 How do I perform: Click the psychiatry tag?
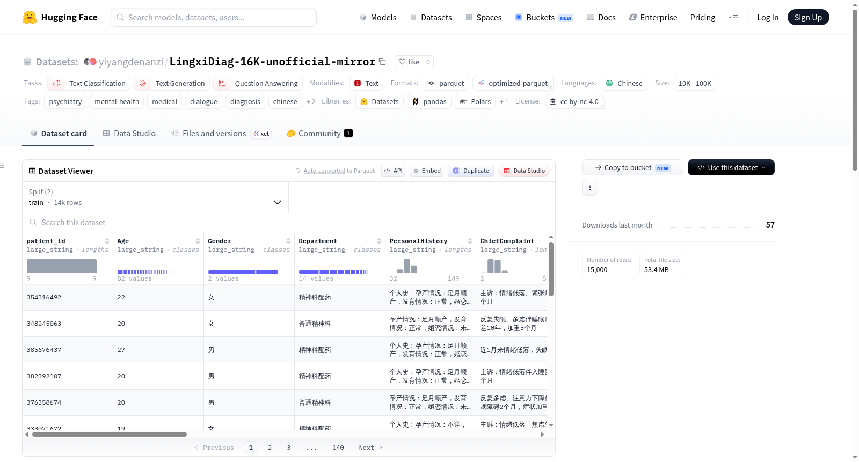(65, 101)
